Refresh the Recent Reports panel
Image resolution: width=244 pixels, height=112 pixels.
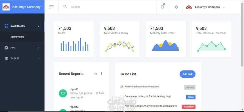pos(95,74)
